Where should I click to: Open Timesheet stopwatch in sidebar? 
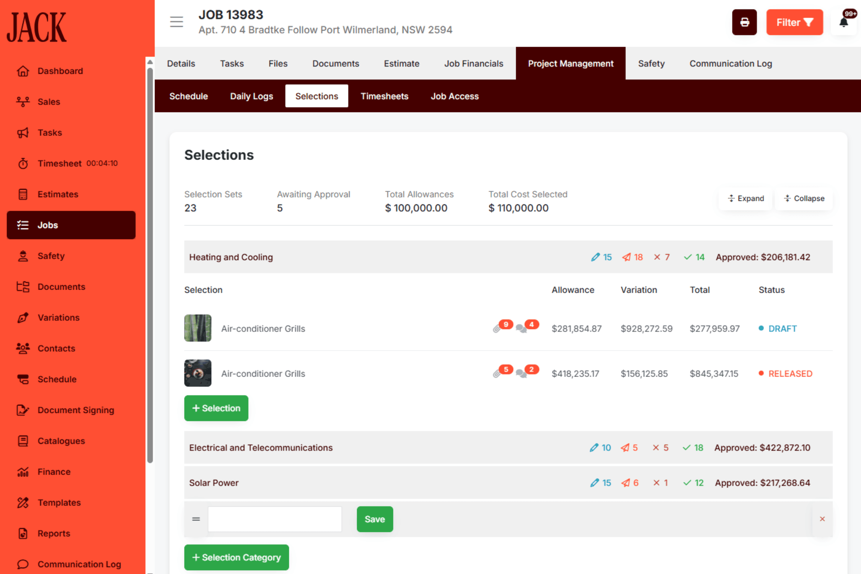pos(23,163)
